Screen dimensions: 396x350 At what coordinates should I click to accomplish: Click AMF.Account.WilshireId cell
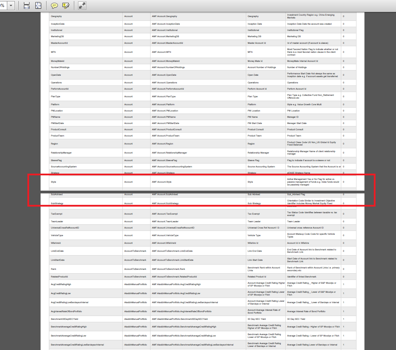[164, 243]
